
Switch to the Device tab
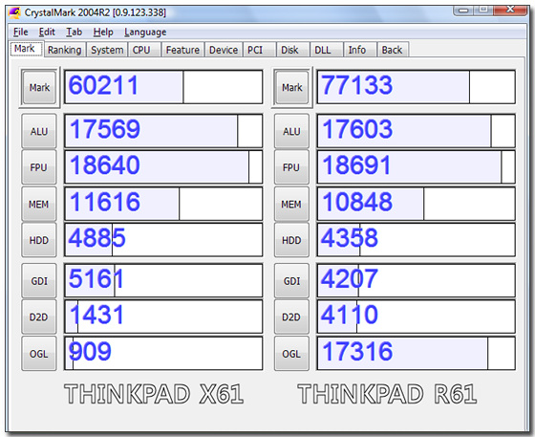click(224, 50)
